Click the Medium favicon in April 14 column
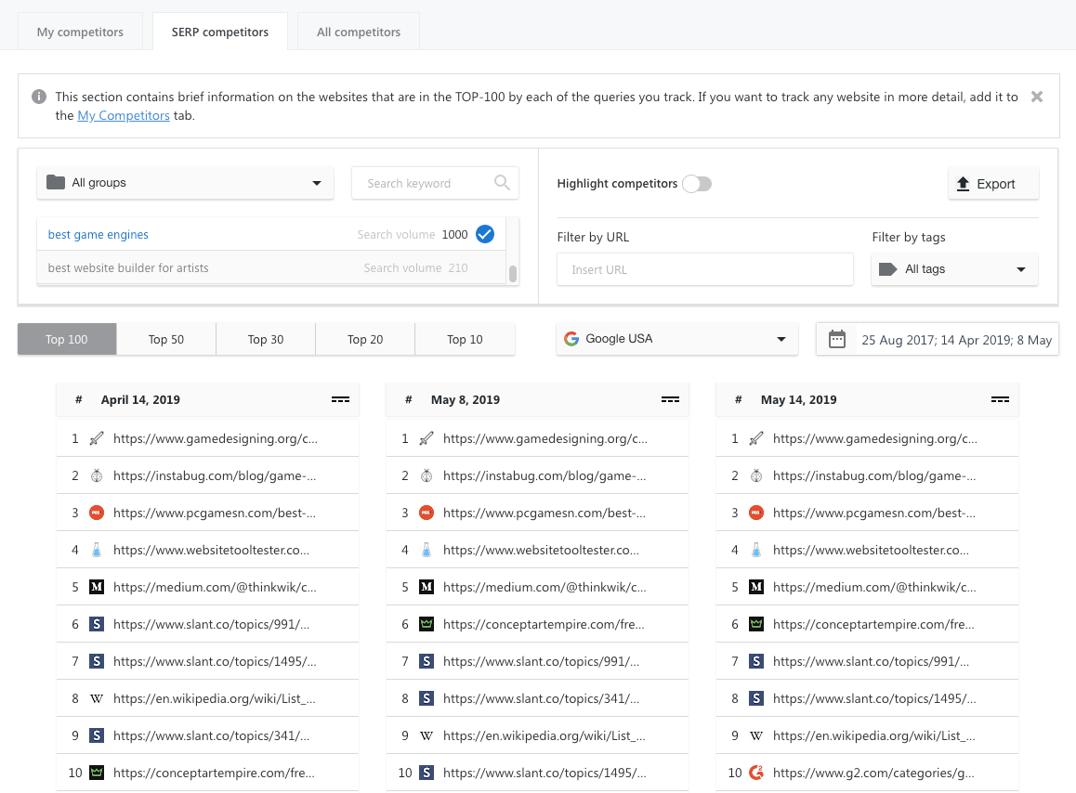This screenshot has height=793, width=1076. [x=97, y=587]
